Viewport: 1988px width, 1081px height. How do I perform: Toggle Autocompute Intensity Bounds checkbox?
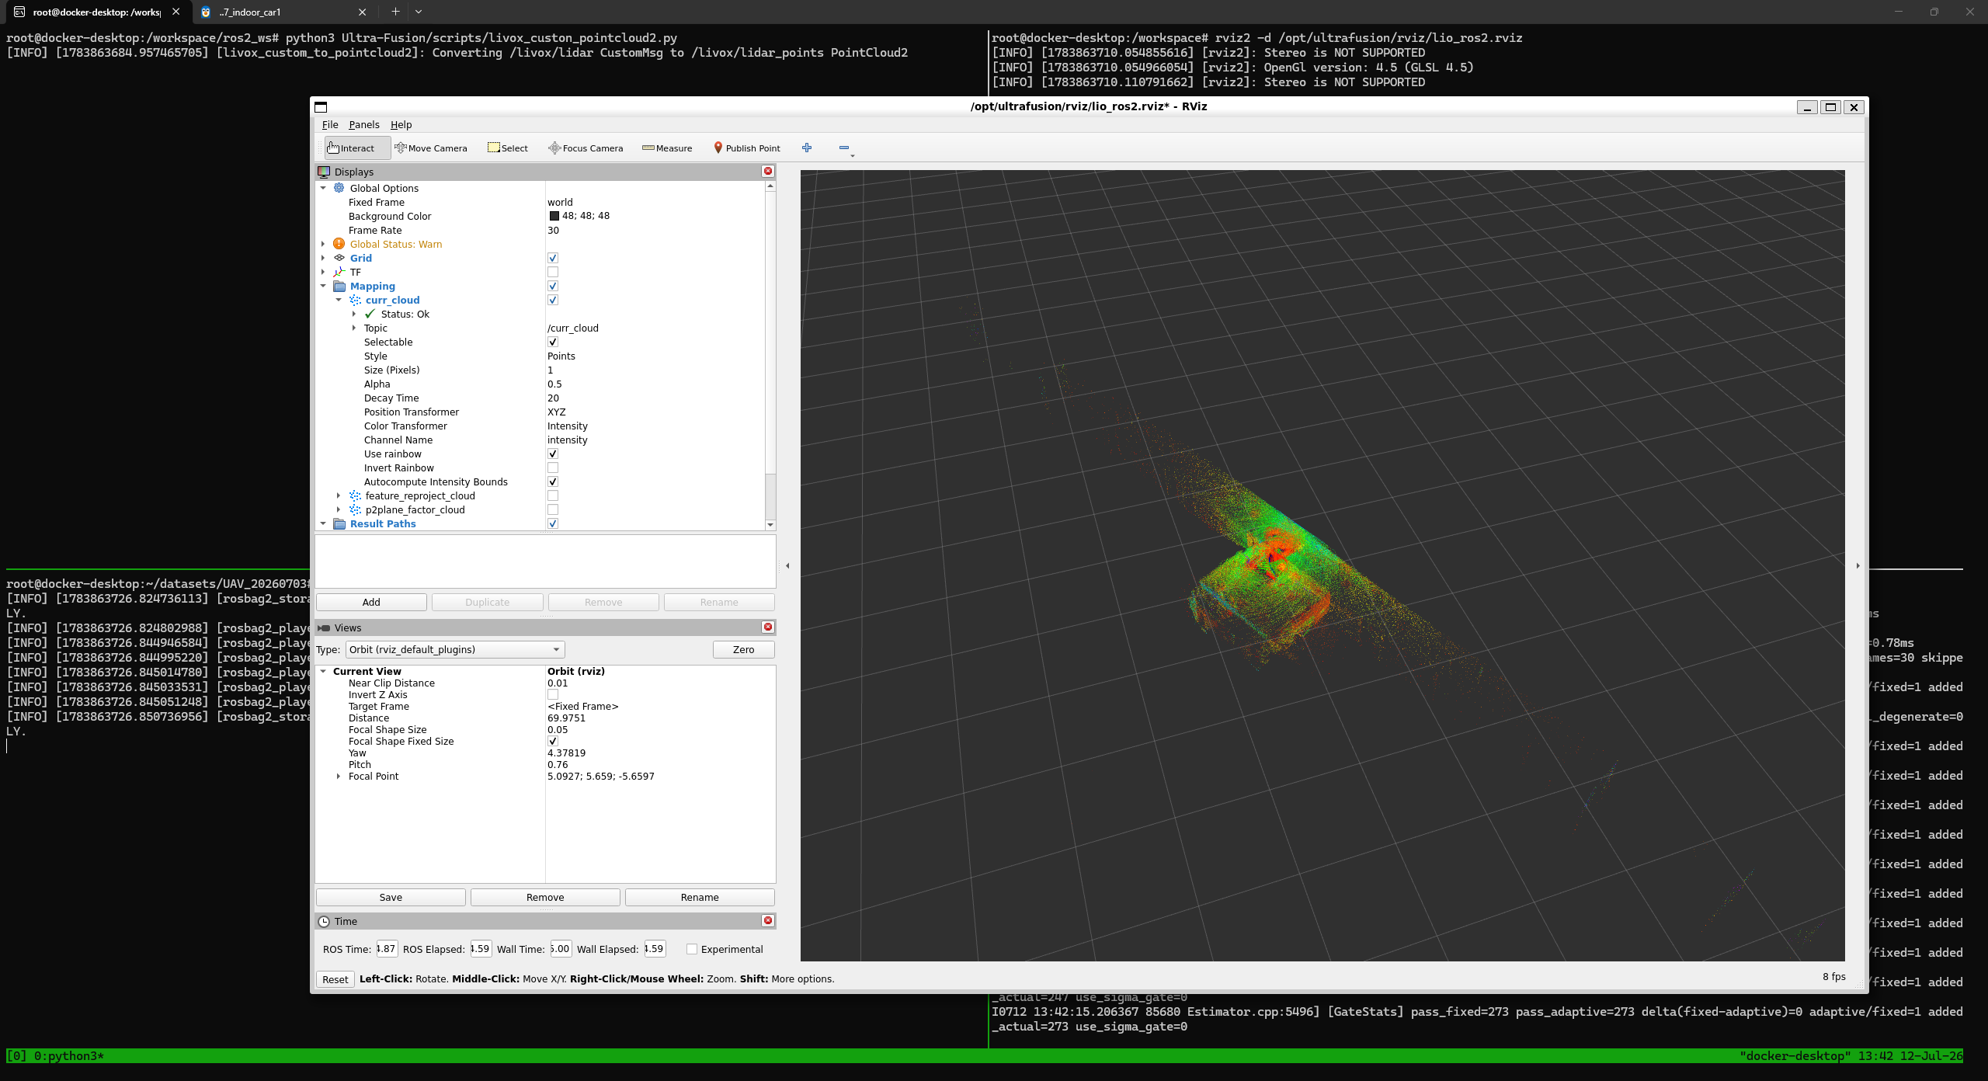tap(553, 481)
